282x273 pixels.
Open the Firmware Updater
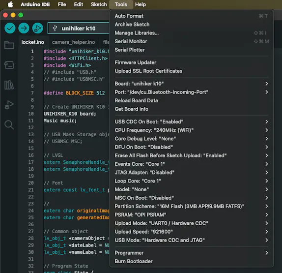pos(192,62)
